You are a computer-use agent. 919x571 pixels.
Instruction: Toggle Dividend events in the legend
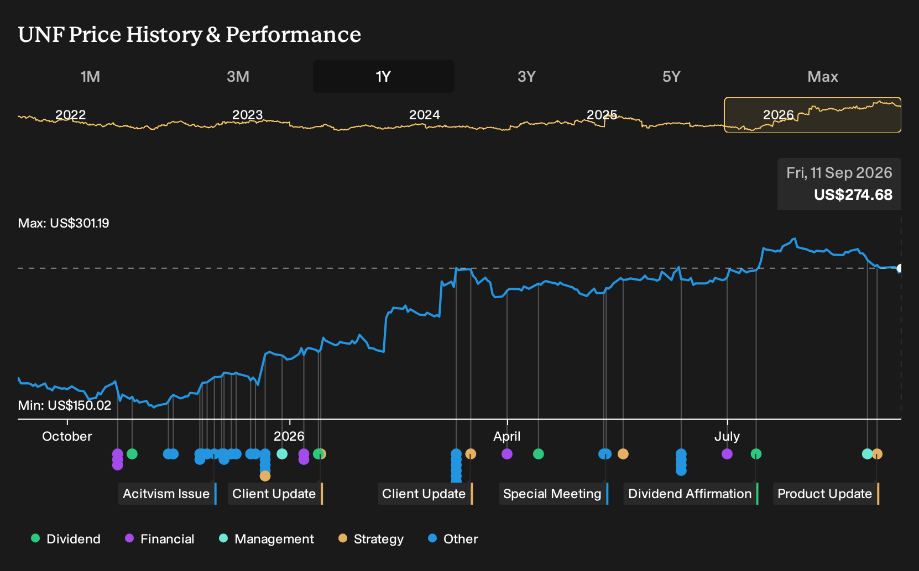tap(66, 538)
